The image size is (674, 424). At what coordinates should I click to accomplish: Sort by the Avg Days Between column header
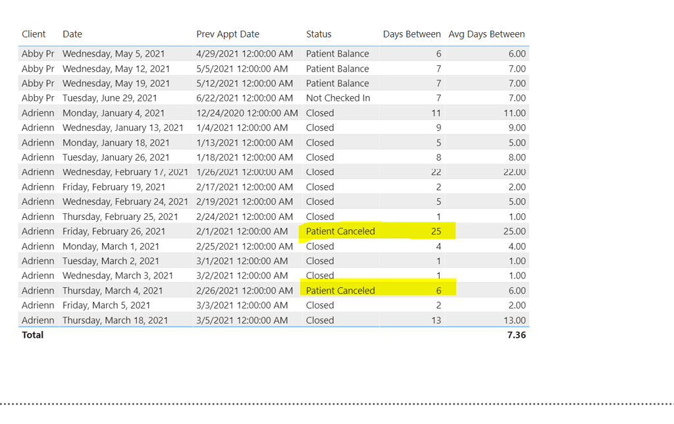click(x=486, y=34)
